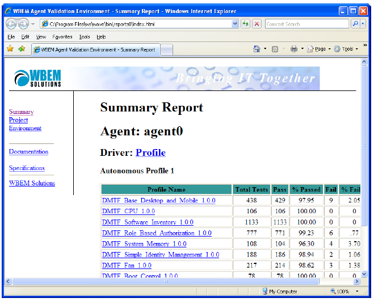
Task: Expand the zoom level dropdown arrow
Action: point(357,291)
